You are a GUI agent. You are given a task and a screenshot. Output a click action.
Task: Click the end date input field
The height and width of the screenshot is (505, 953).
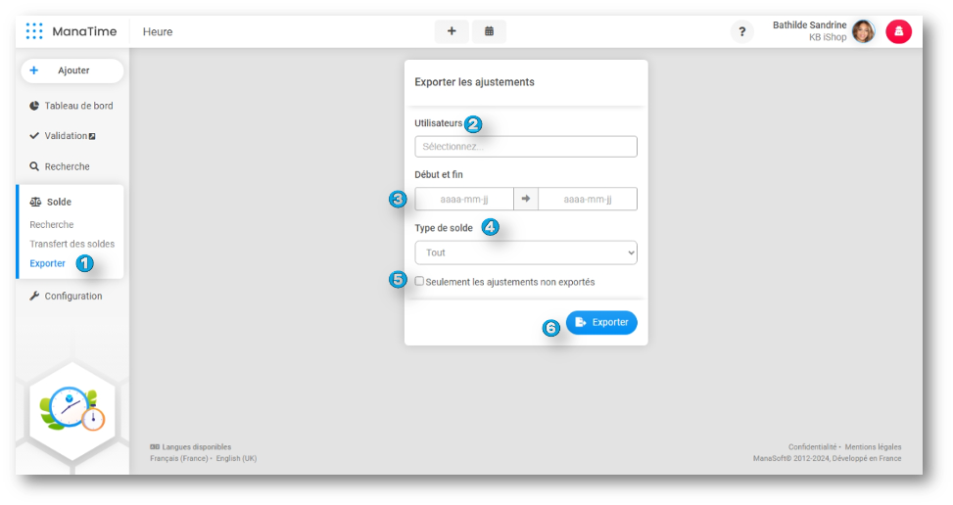tap(588, 200)
